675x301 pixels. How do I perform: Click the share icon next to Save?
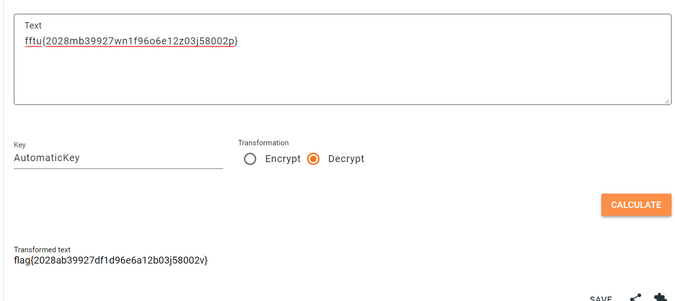[635, 297]
